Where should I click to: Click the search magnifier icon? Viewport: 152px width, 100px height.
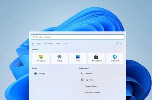coord(34,37)
